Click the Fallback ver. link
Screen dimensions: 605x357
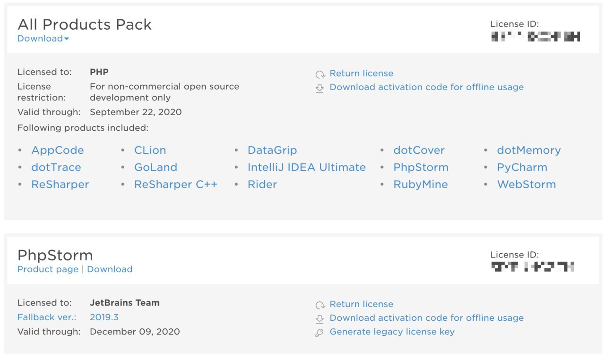[47, 317]
